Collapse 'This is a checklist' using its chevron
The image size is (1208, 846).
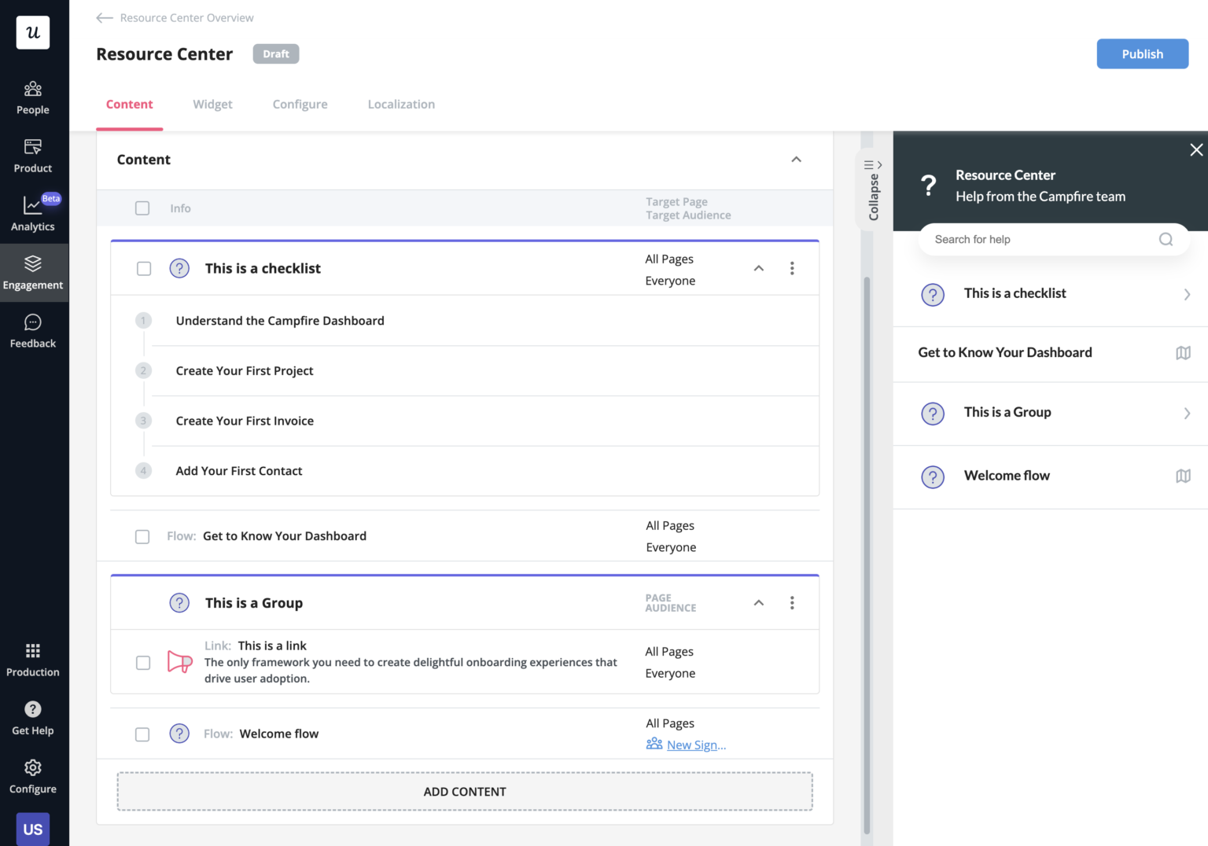(x=758, y=268)
